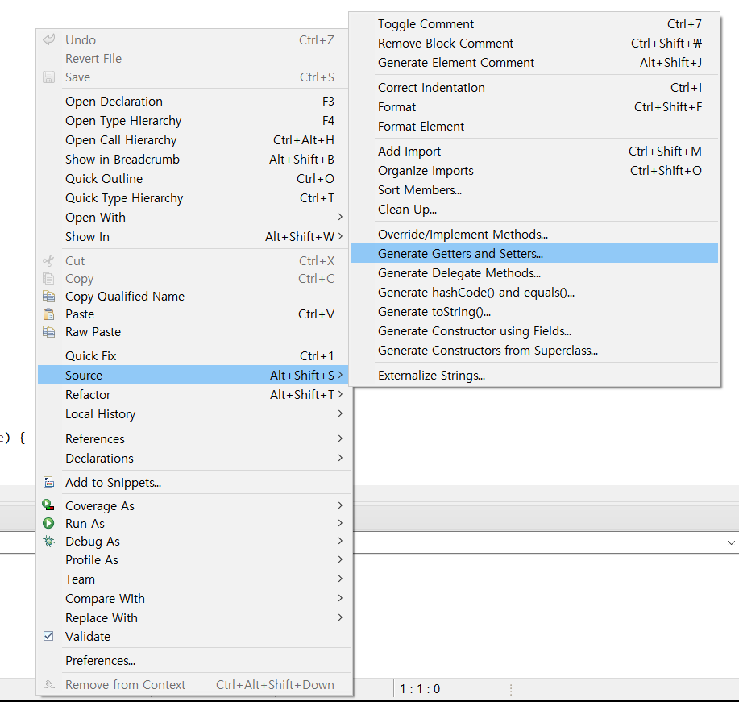Select Profile As entry
Image resolution: width=739 pixels, height=702 pixels.
click(193, 559)
